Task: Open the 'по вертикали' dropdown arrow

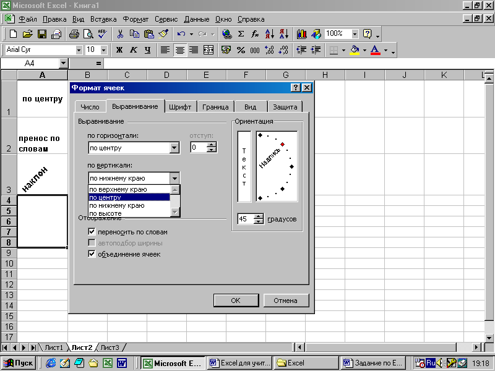Action: coord(174,178)
